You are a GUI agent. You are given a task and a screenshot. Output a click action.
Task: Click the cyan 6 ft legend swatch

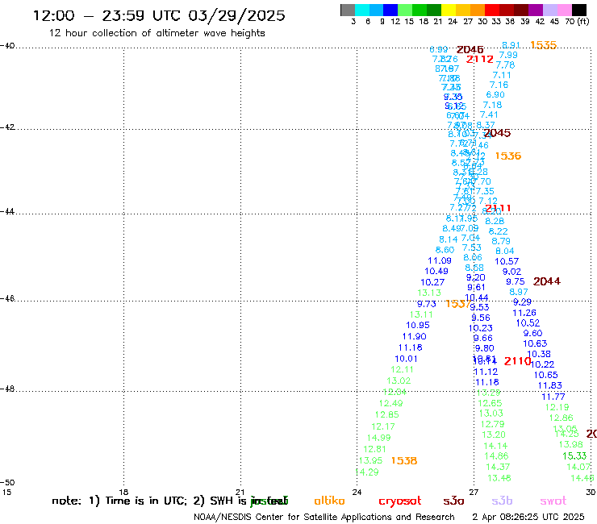(362, 10)
